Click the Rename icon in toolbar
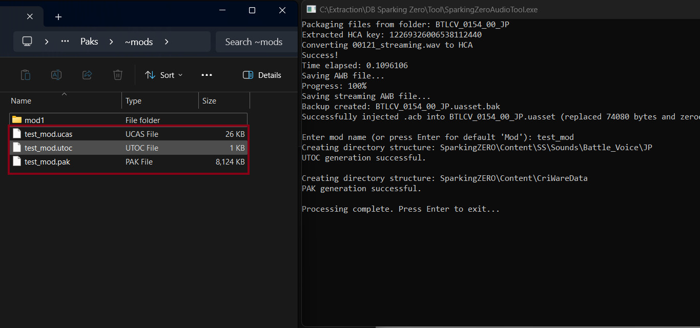This screenshot has height=328, width=700. click(x=56, y=75)
